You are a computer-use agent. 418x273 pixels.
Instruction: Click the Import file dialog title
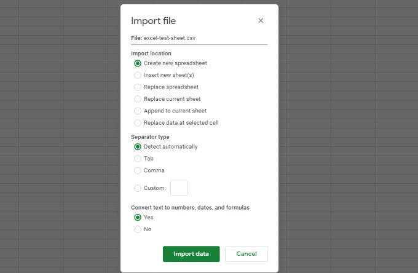pyautogui.click(x=153, y=21)
